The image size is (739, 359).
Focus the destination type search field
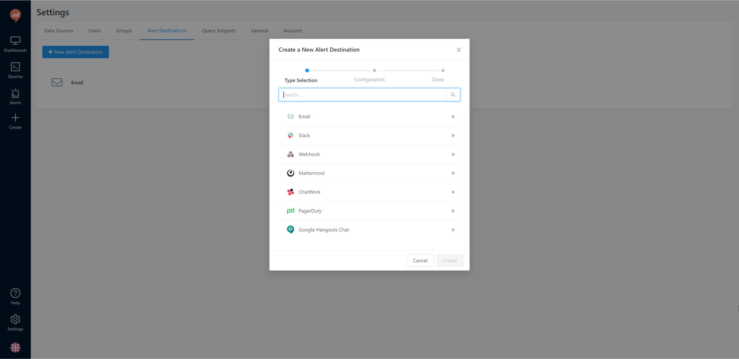(363, 95)
